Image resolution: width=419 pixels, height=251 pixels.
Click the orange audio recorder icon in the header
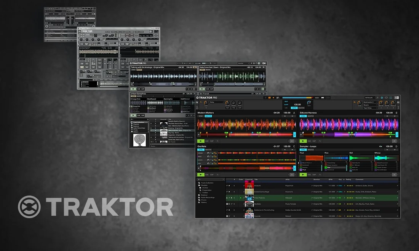(x=269, y=98)
